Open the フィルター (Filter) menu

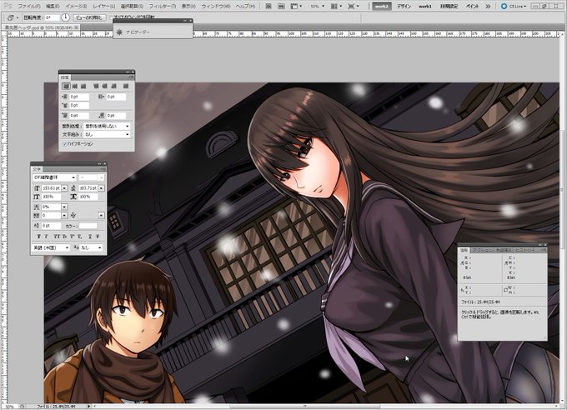point(163,6)
